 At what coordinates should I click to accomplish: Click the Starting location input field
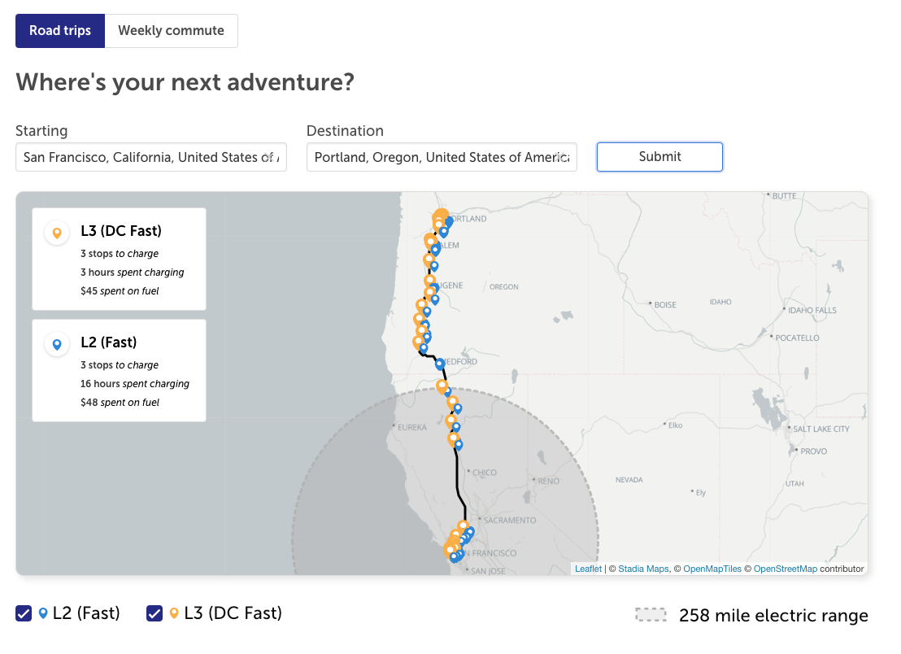(x=150, y=157)
